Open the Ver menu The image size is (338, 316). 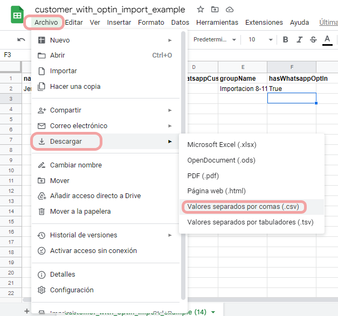(x=95, y=23)
